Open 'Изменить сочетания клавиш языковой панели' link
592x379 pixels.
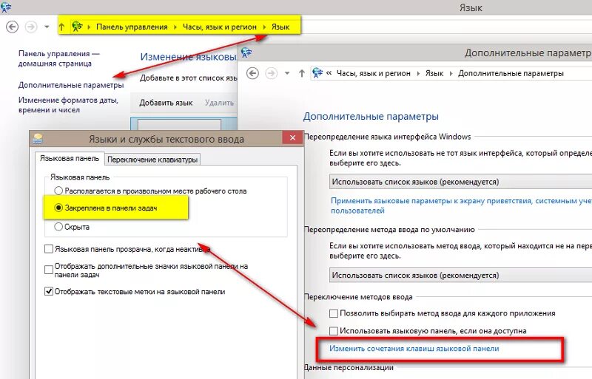click(x=414, y=349)
